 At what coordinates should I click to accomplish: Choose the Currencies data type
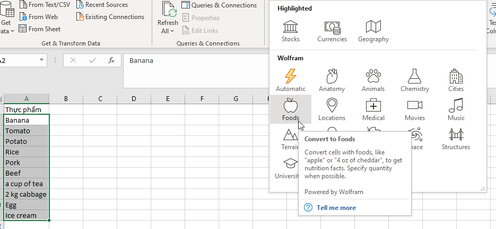tap(332, 31)
